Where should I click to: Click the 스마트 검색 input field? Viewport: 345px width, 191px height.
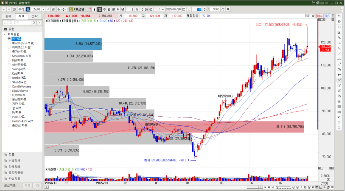17,23
